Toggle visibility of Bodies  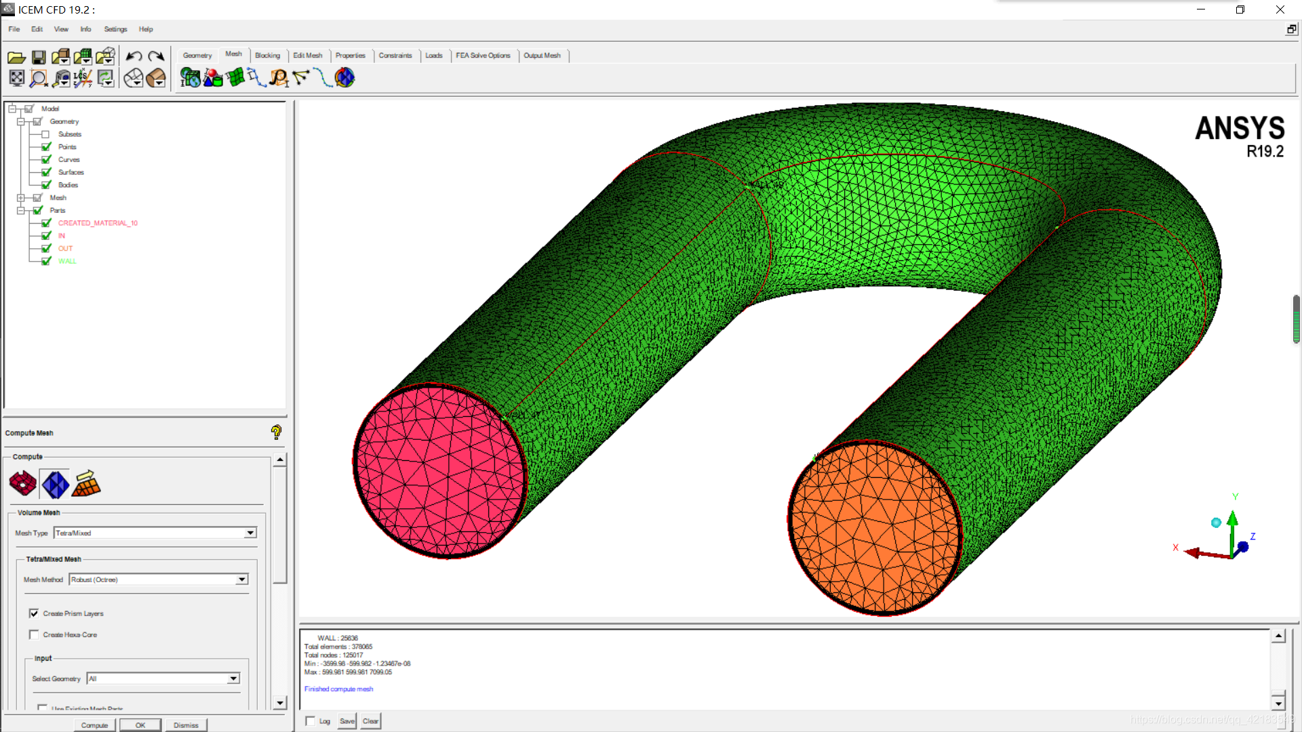pos(46,185)
